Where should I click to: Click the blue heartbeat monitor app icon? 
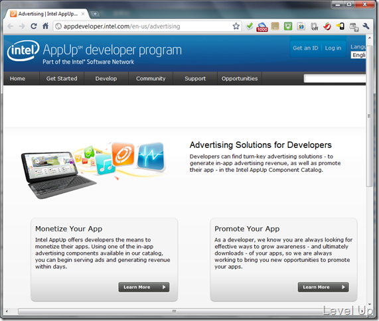[151, 157]
